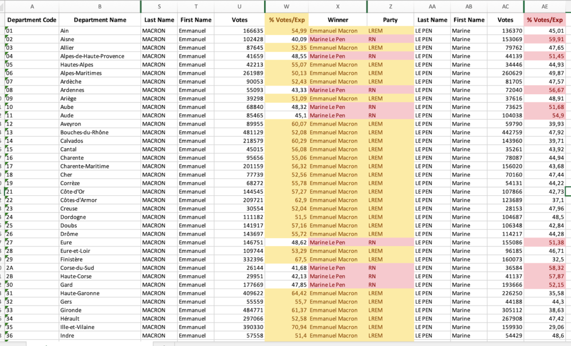
Task: Select the 'Department Name' header cell
Action: 100,20
